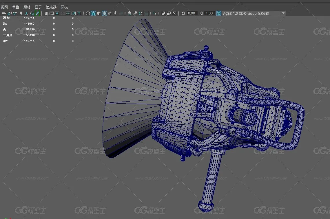Screen dimensions: 330x219
Task: Click the 三角形 triangles label
Action: [x=8, y=35]
